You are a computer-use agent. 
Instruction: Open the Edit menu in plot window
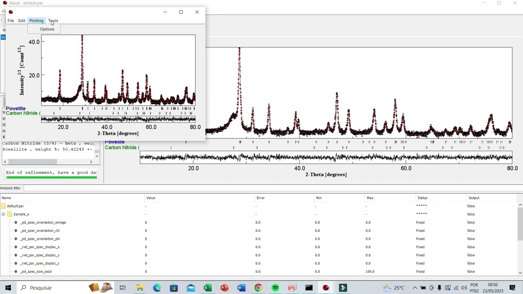(x=22, y=20)
